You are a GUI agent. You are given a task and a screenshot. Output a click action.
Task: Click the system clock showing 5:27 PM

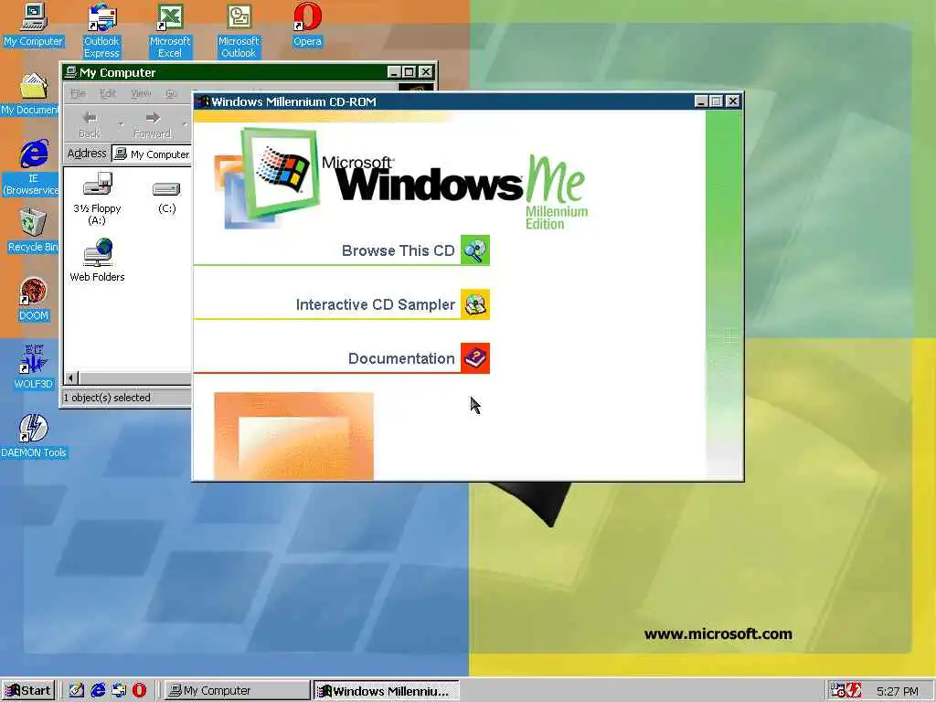(x=898, y=691)
